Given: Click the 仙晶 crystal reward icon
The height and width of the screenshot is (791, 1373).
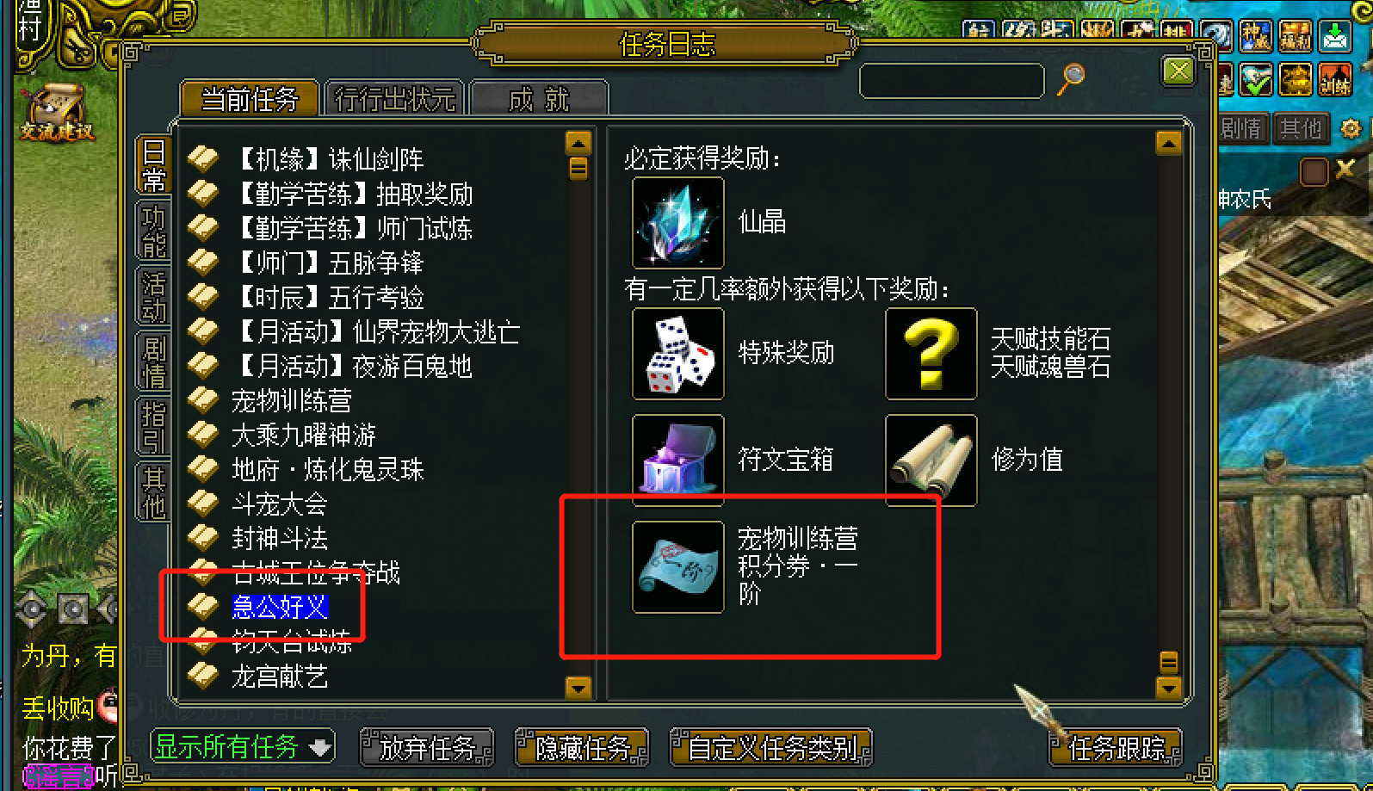Looking at the screenshot, I should 678,223.
